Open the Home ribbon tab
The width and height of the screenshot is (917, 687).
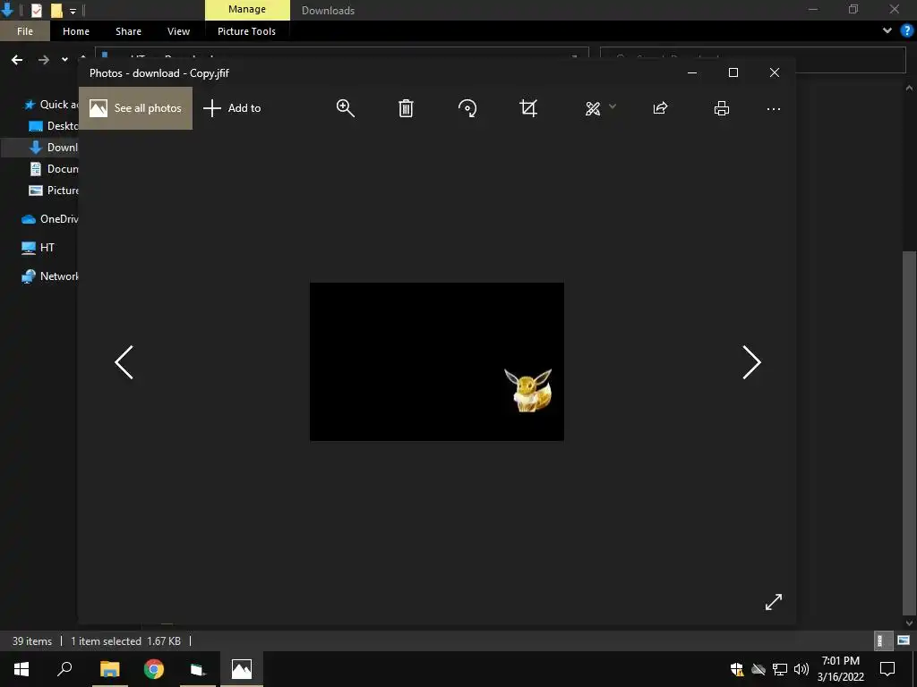tap(76, 31)
